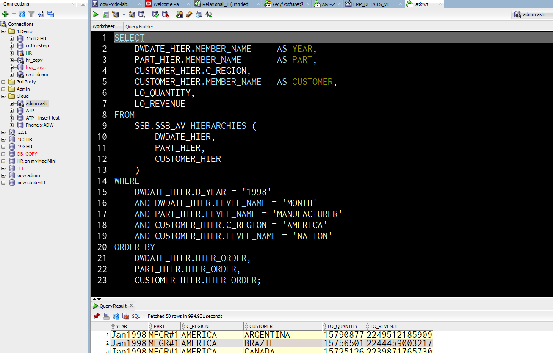
Task: Click the Unshared SQL Worksheet icon
Action: tap(180, 14)
